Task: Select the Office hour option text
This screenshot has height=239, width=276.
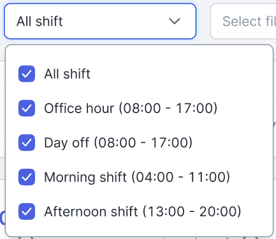Action: coord(79,108)
